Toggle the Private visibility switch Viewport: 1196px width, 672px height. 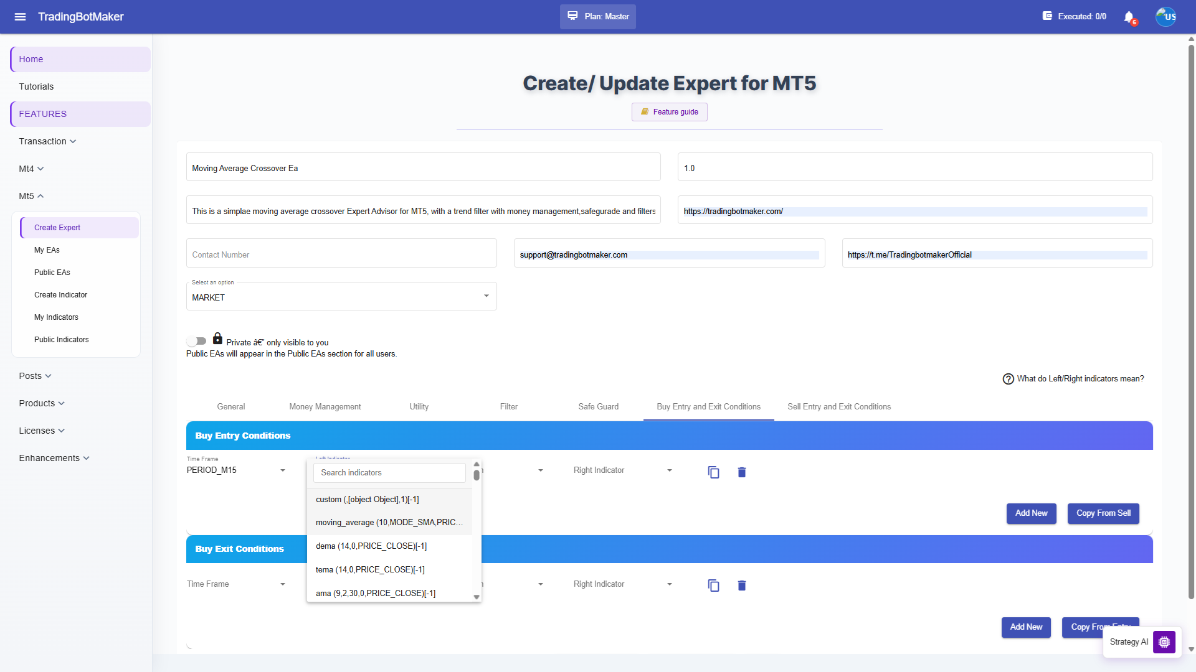[x=197, y=341]
